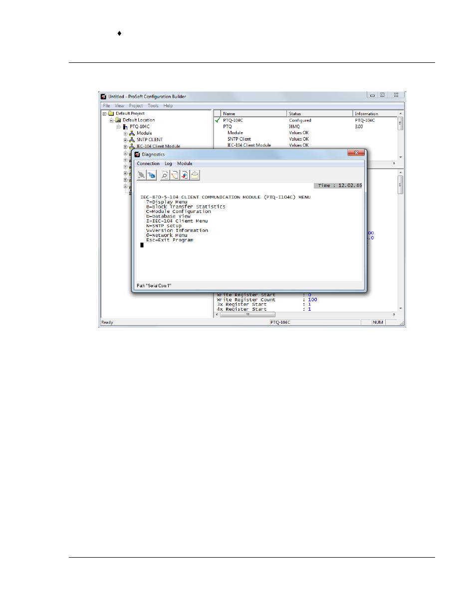Click the NUM indicator in status bar

pos(378,323)
